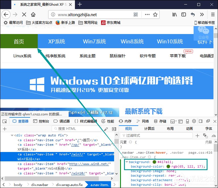Add new CSS rule with plus icon
The height and width of the screenshot is (188, 218).
[198, 136]
